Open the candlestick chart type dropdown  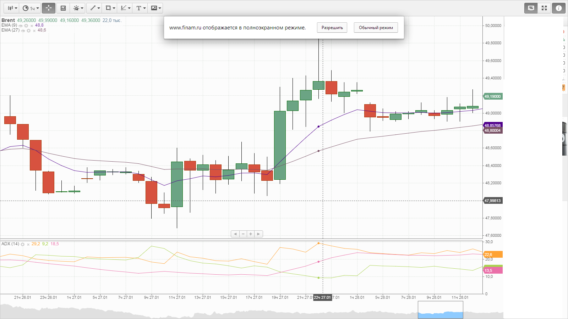point(12,8)
